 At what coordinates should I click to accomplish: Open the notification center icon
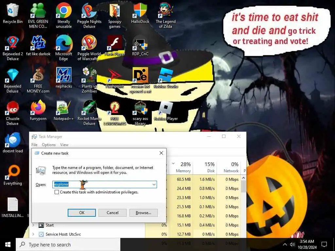324,244
